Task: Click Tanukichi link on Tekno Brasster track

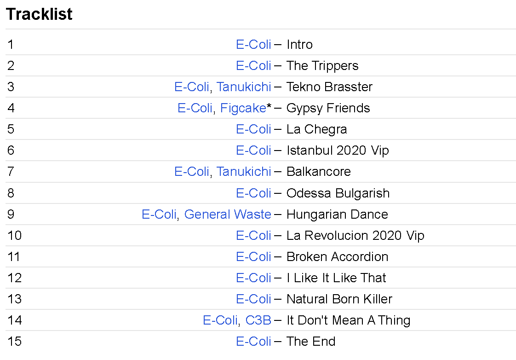Action: 244,87
